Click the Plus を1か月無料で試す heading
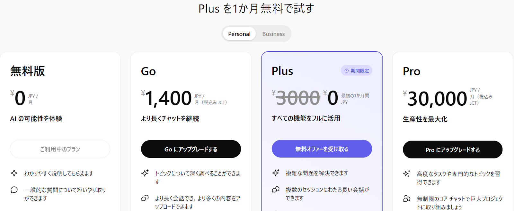 (256, 9)
